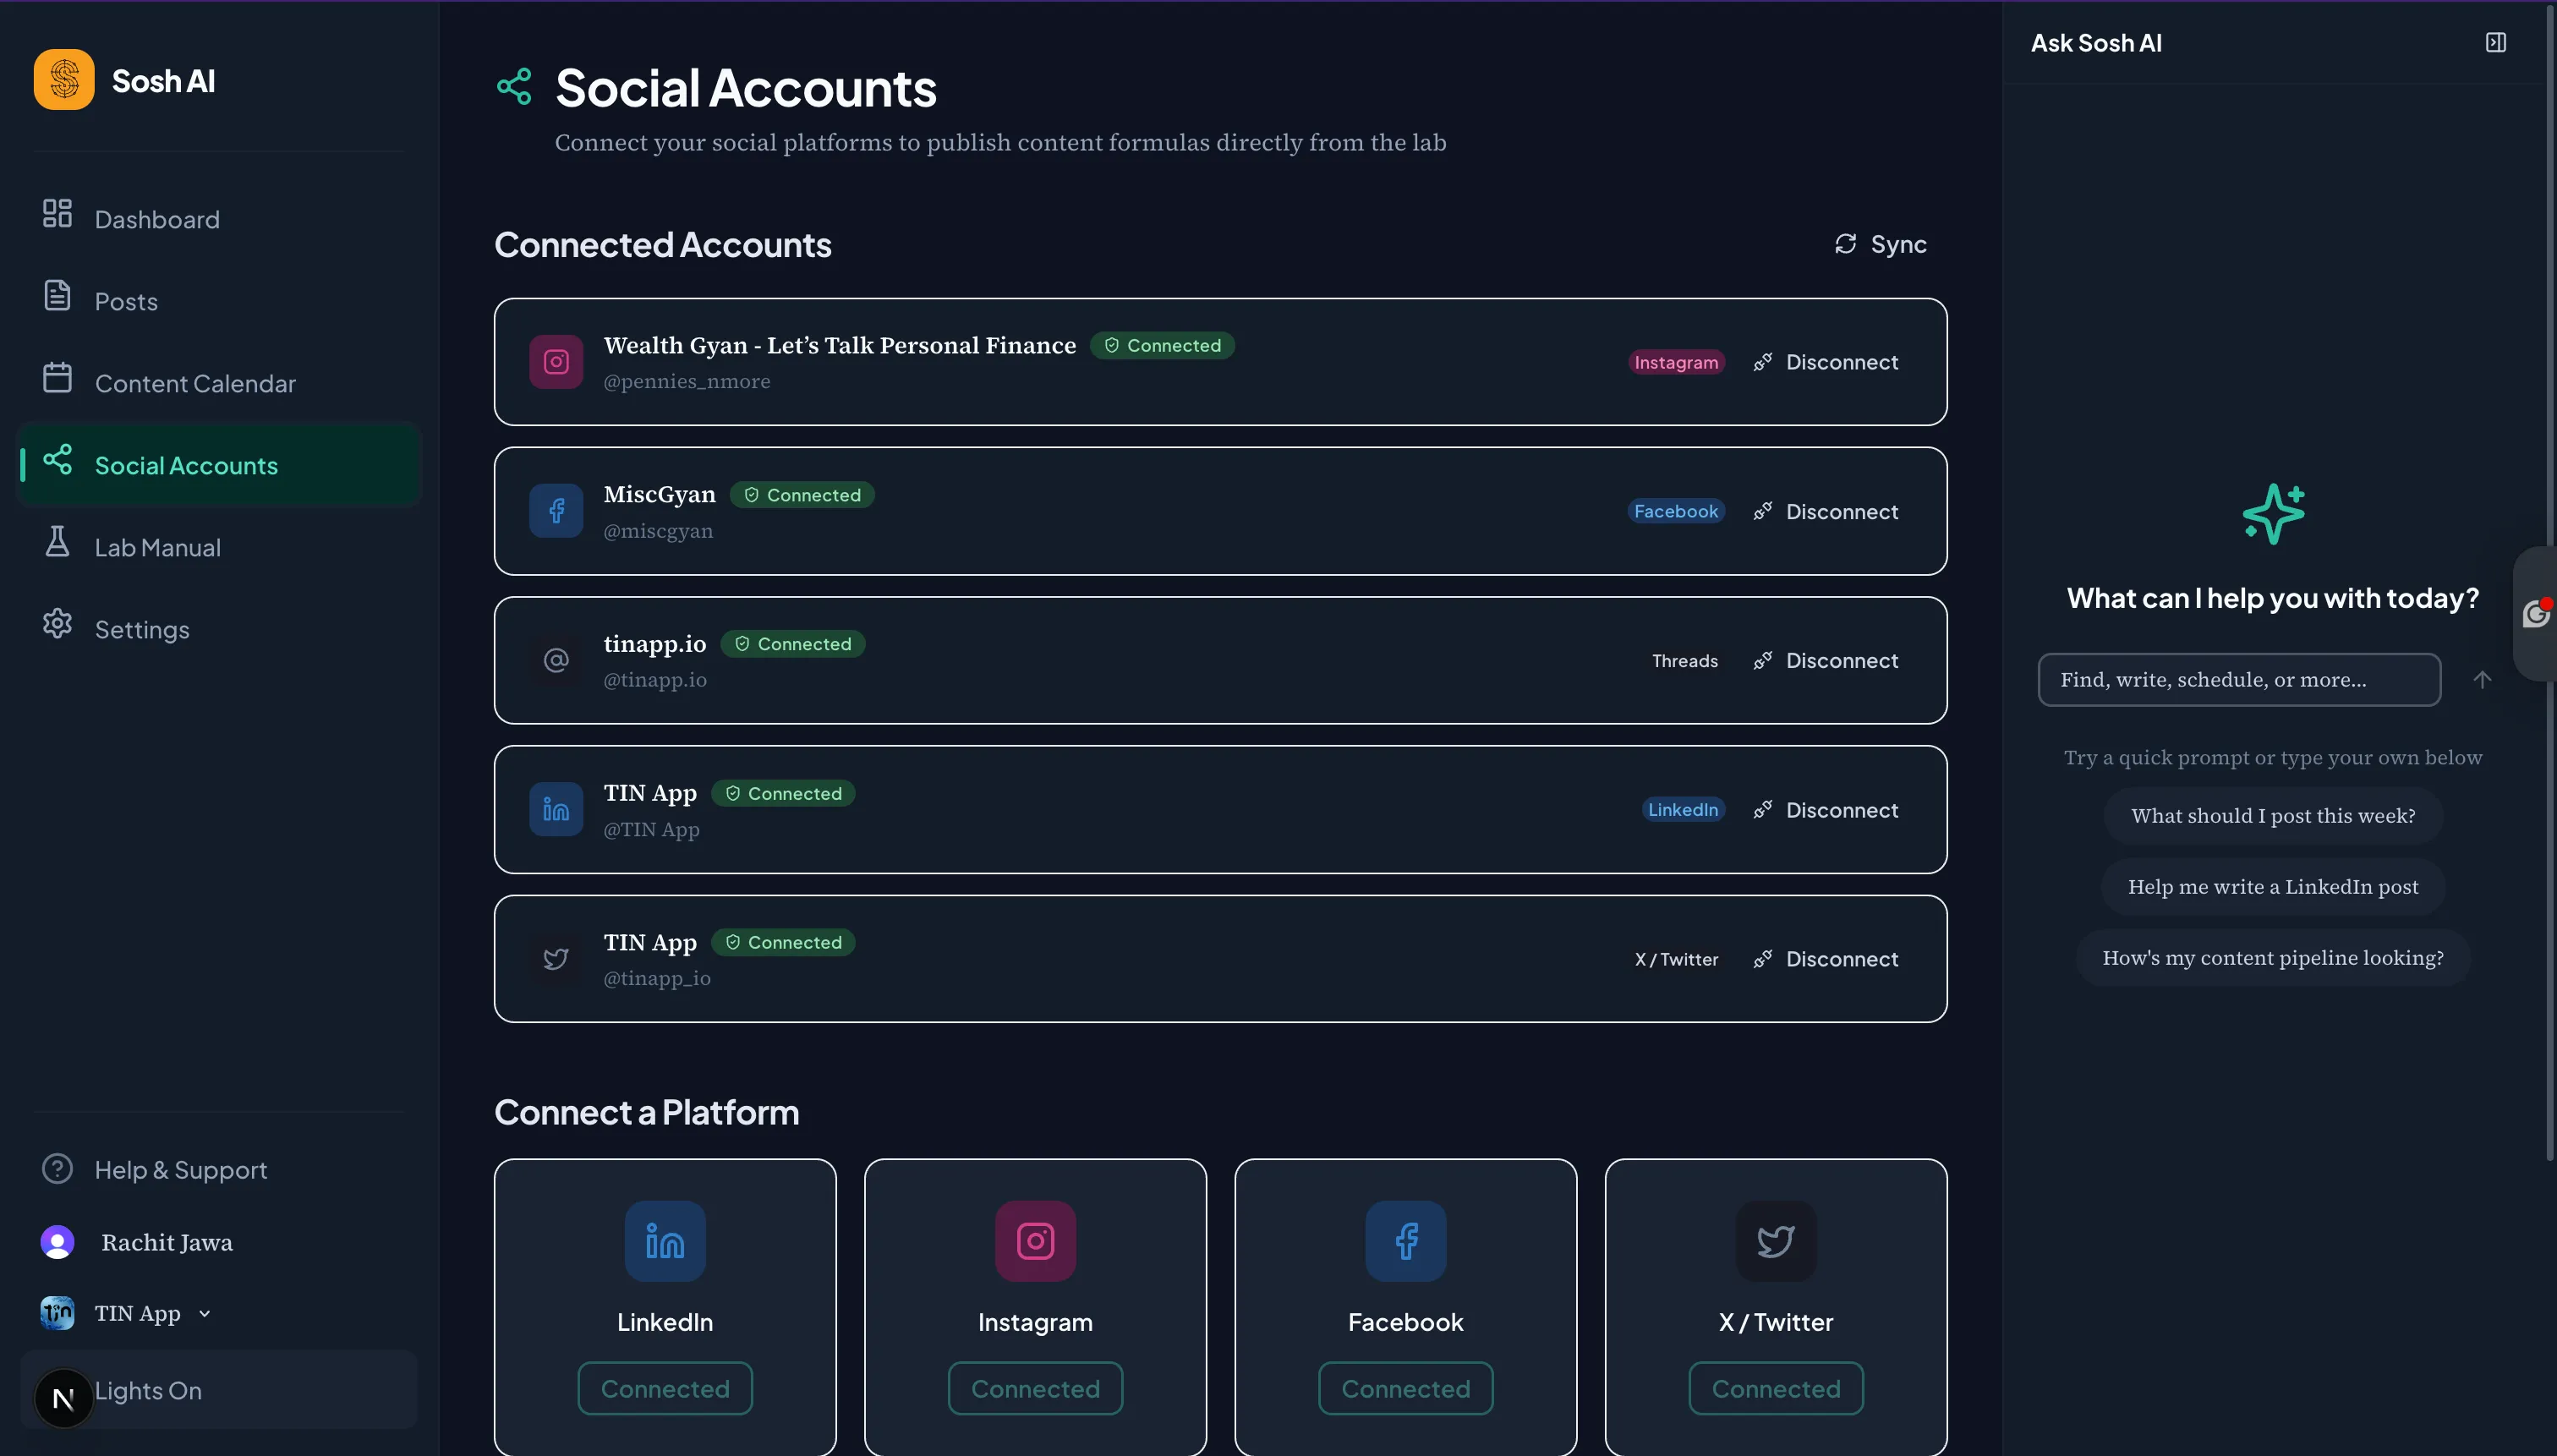Disconnect the MiscGyan Facebook account
The width and height of the screenshot is (2557, 1456).
coord(1826,511)
